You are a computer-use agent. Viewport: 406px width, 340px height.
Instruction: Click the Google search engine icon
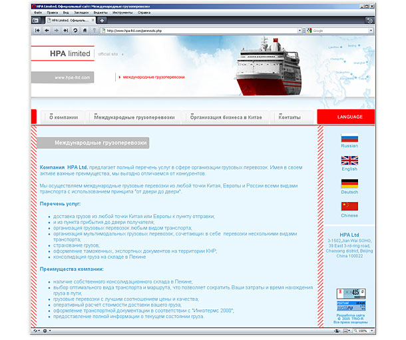point(309,31)
